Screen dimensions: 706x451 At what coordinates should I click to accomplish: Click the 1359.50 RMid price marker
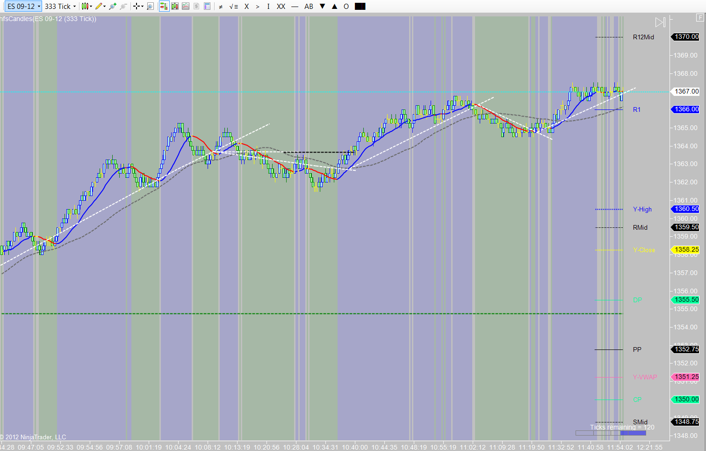pyautogui.click(x=686, y=227)
